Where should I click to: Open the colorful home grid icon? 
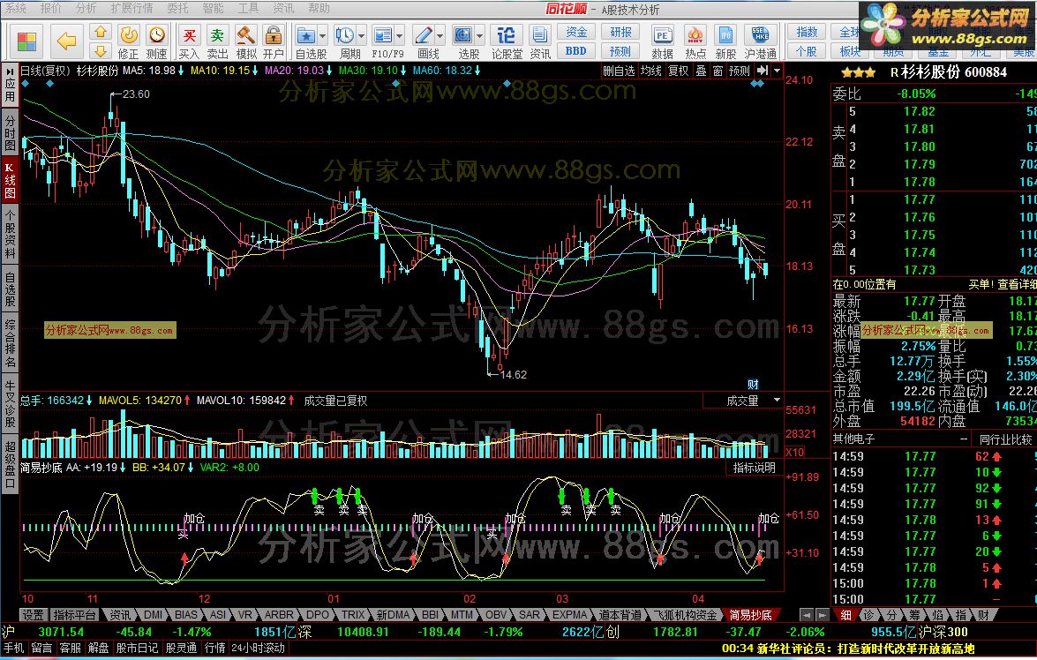(x=26, y=41)
